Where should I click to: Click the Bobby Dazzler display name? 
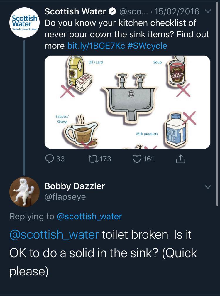(75, 186)
